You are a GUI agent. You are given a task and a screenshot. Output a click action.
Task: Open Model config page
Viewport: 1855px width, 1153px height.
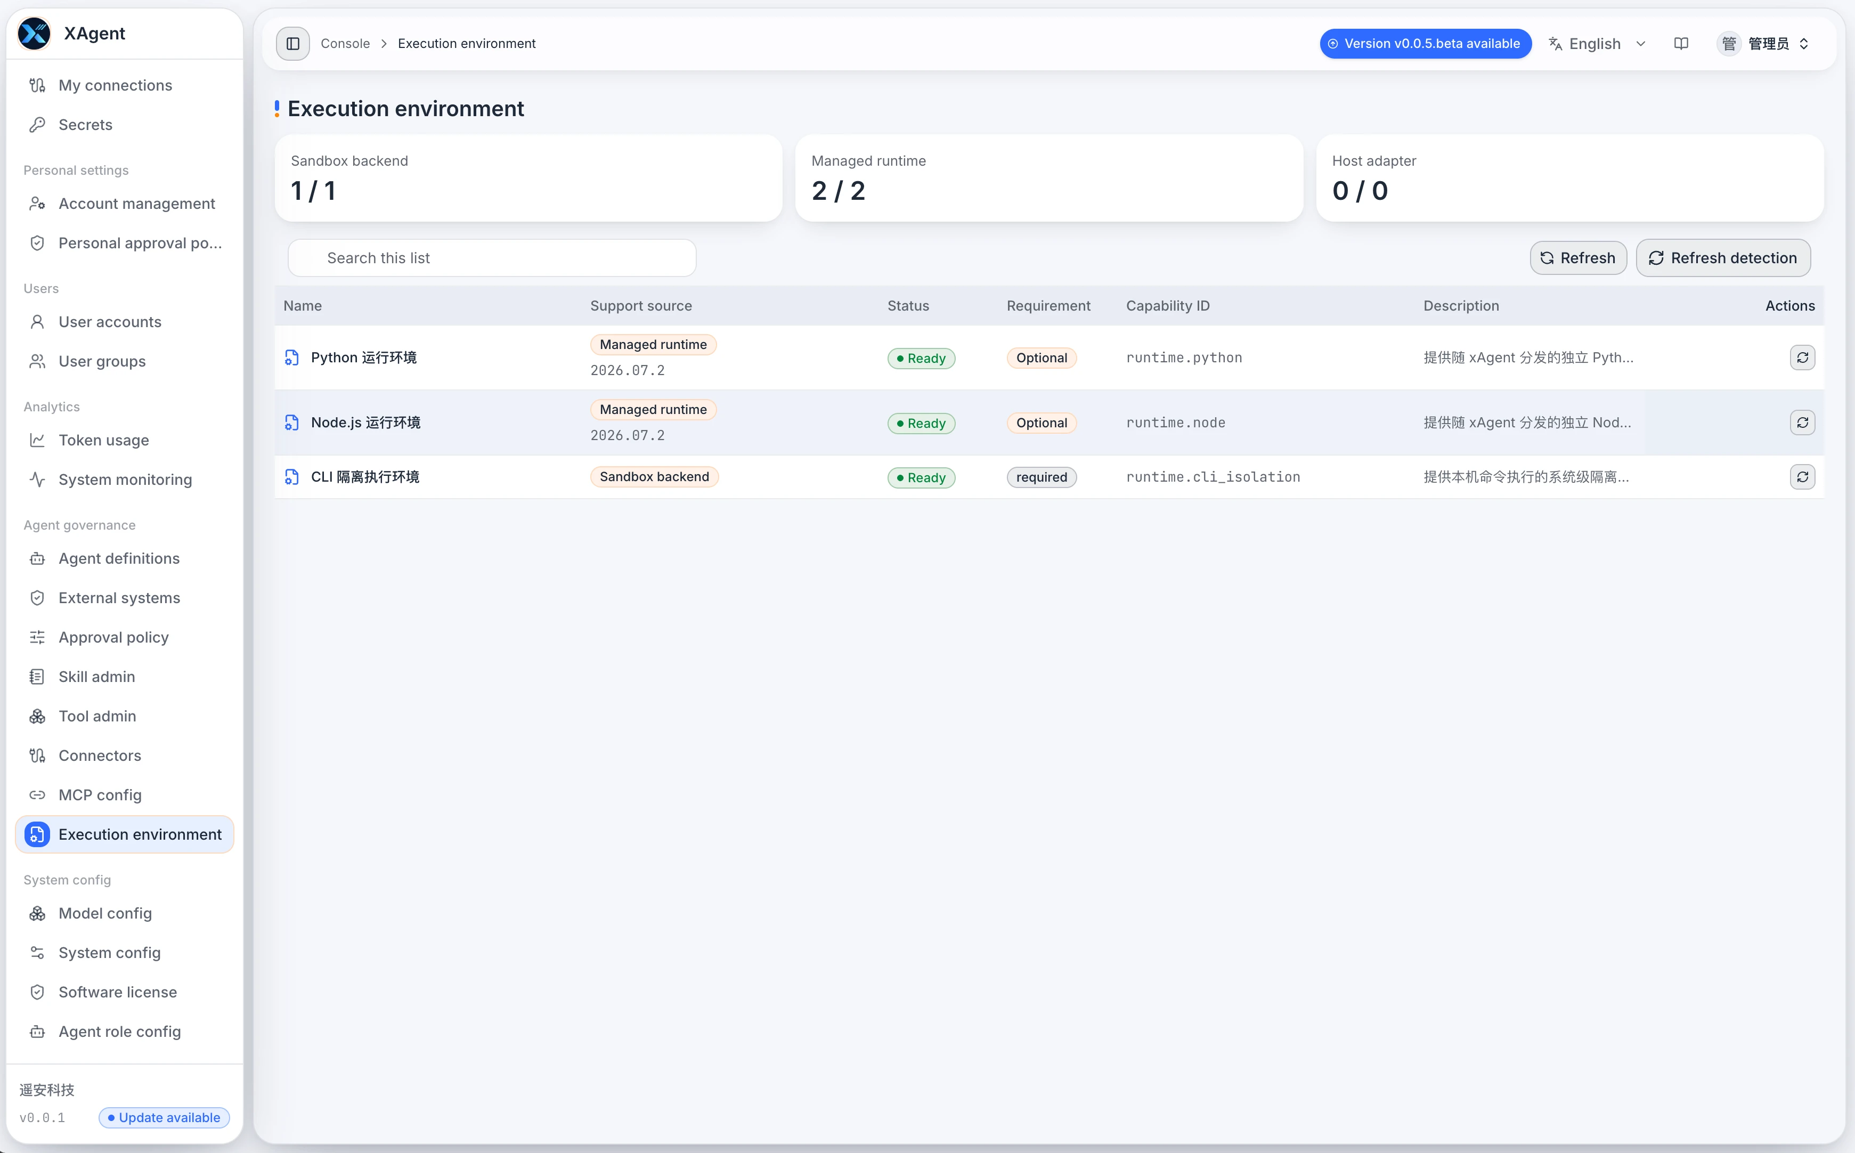[124, 914]
